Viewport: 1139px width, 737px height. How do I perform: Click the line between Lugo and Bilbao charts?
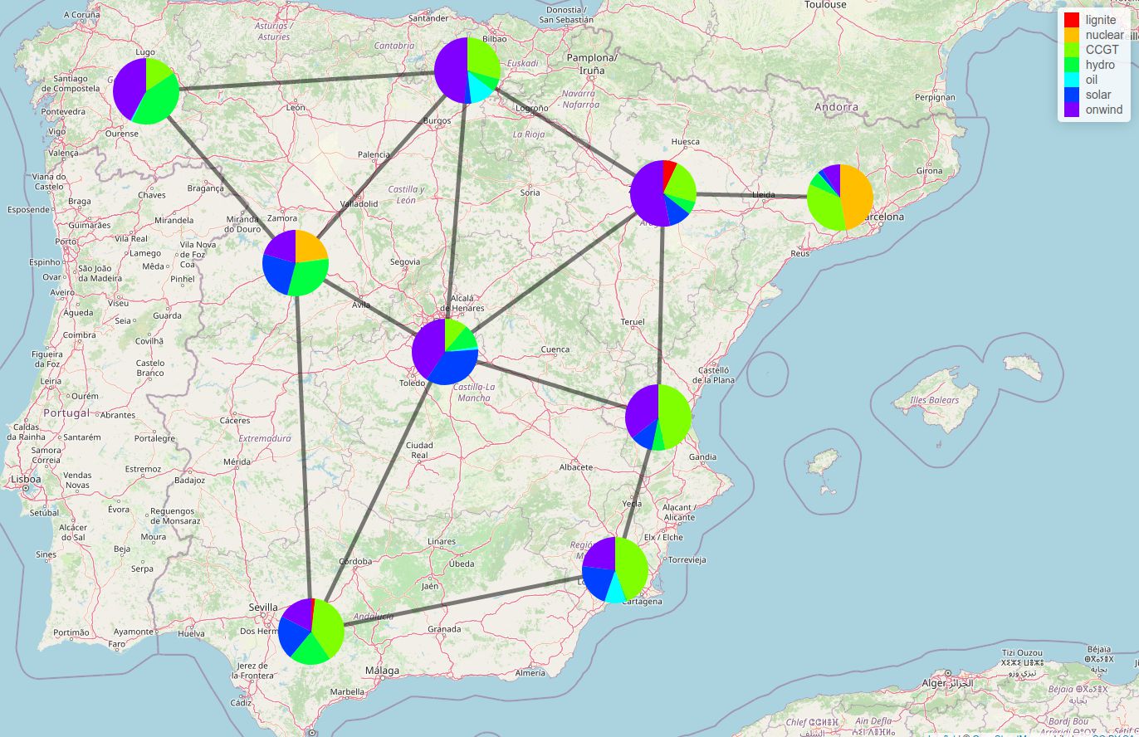coord(307,81)
